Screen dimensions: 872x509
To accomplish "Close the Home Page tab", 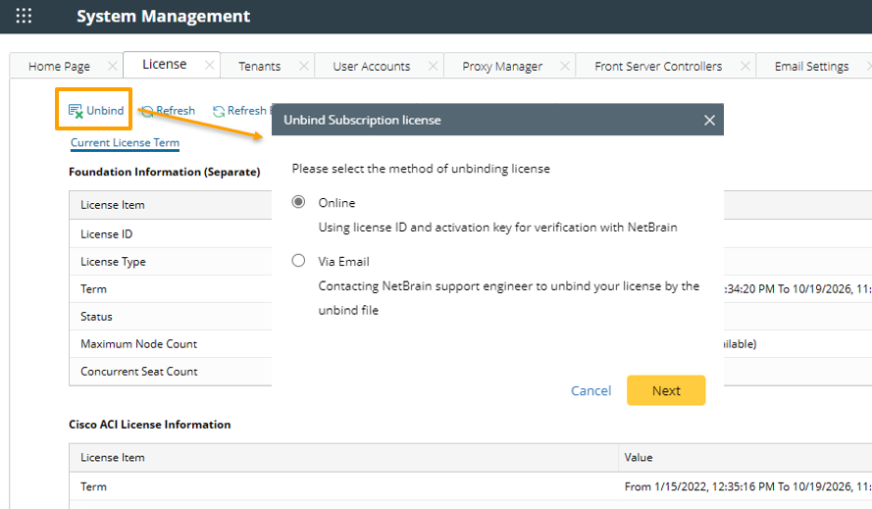I will [x=112, y=66].
